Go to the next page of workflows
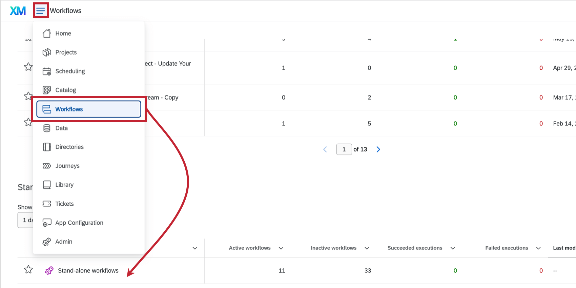 click(x=378, y=149)
